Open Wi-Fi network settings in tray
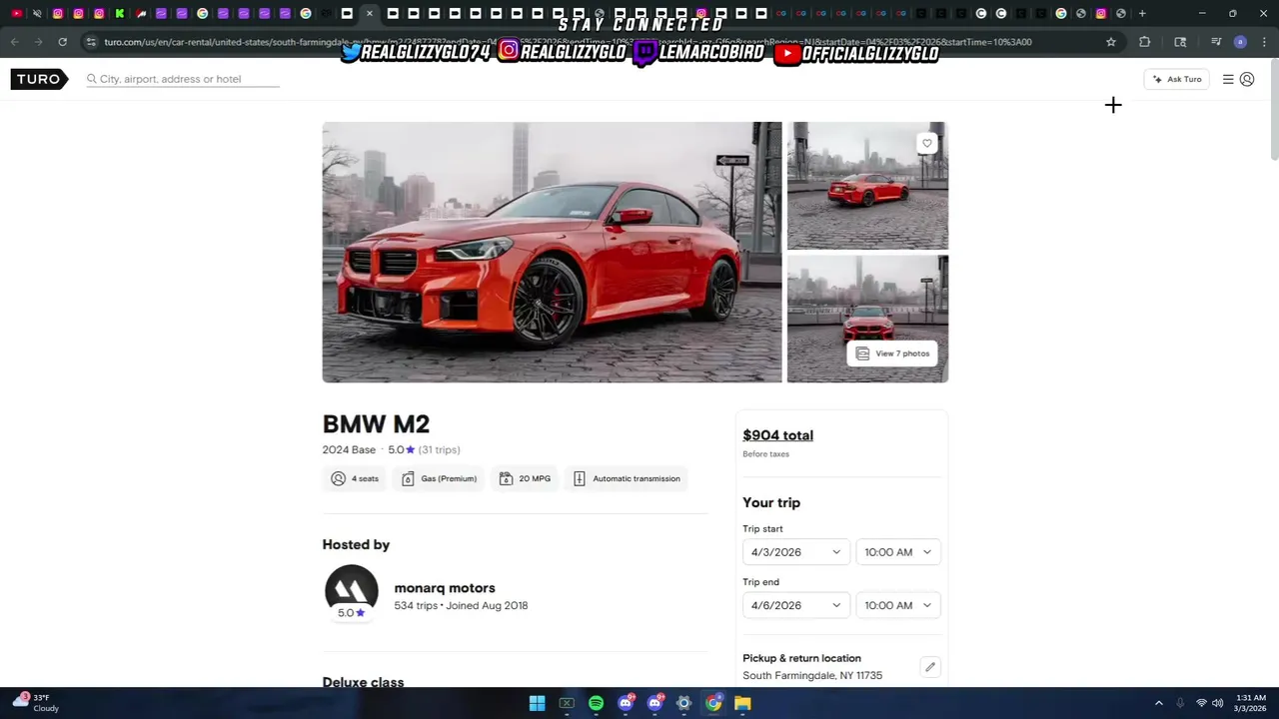This screenshot has width=1279, height=719. click(x=1201, y=703)
